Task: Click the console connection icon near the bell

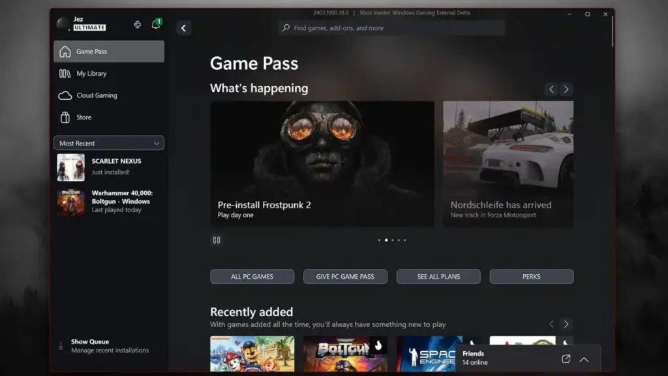Action: pyautogui.click(x=137, y=23)
